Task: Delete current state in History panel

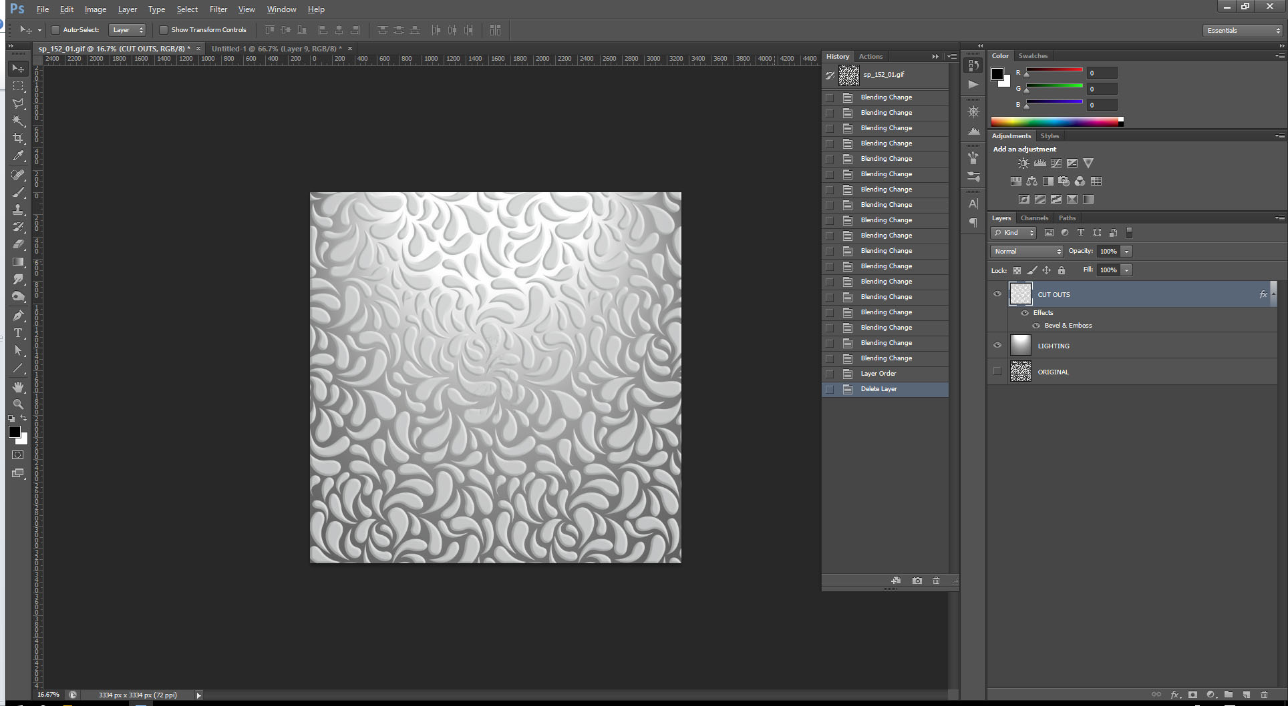Action: pyautogui.click(x=936, y=581)
